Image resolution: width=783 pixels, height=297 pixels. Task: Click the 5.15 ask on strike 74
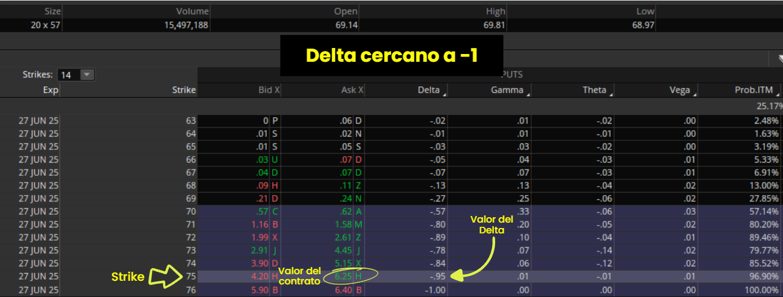[x=344, y=263]
